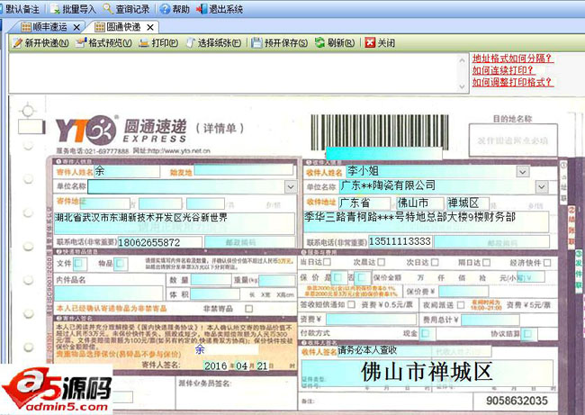
Task: Close the 顺丰速运 tab
Action: (76, 28)
